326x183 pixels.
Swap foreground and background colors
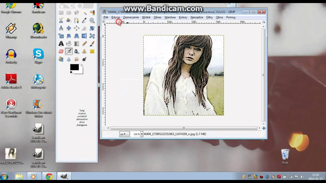click(81, 65)
